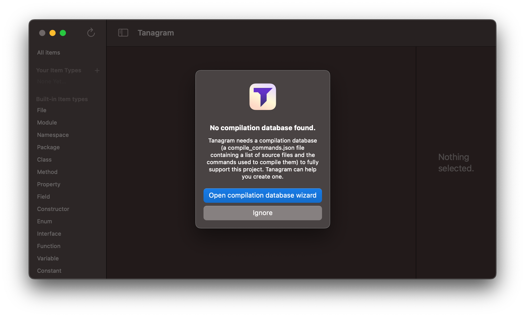Select the Field item type
525x317 pixels.
coord(44,197)
